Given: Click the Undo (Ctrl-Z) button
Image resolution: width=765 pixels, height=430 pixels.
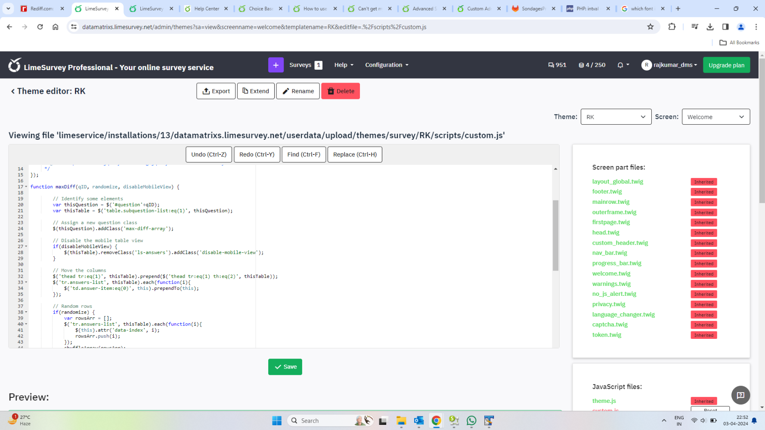Looking at the screenshot, I should (209, 154).
